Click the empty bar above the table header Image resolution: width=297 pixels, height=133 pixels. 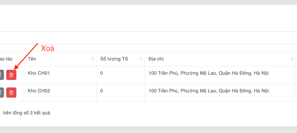148,38
